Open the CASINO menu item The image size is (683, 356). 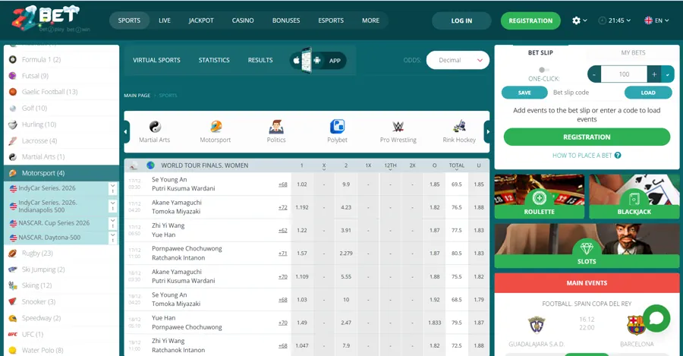(x=243, y=20)
